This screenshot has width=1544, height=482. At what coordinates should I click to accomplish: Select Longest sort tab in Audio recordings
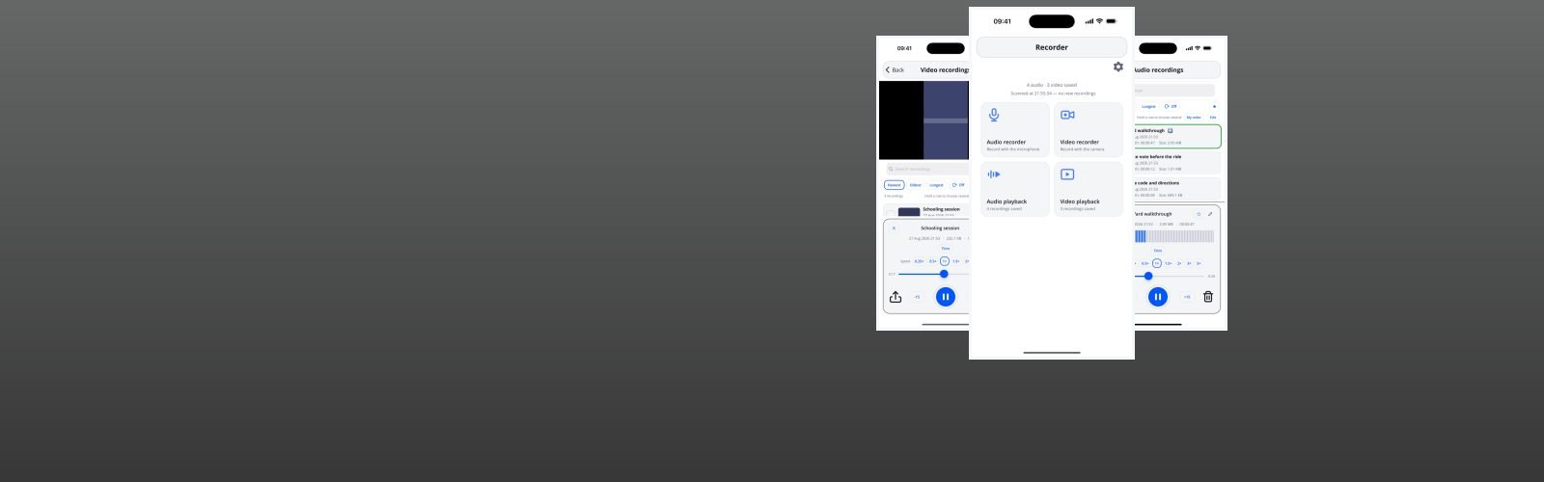(x=1148, y=106)
